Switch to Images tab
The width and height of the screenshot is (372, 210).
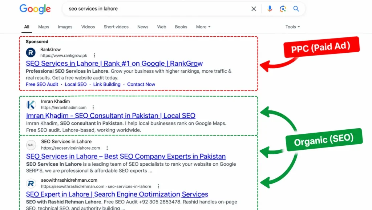pyautogui.click(x=65, y=27)
